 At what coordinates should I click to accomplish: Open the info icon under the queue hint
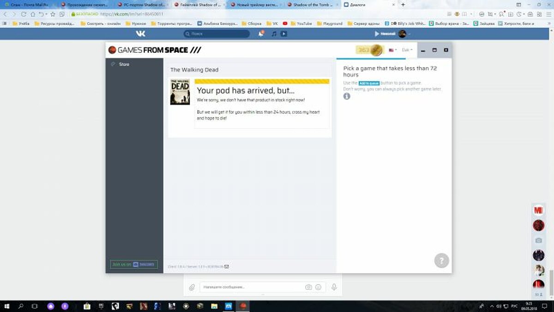[x=347, y=96]
